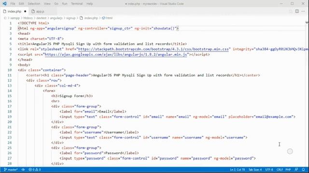309x173 pixels.
Task: Click the file icon on app.js tab
Action: 33,12
